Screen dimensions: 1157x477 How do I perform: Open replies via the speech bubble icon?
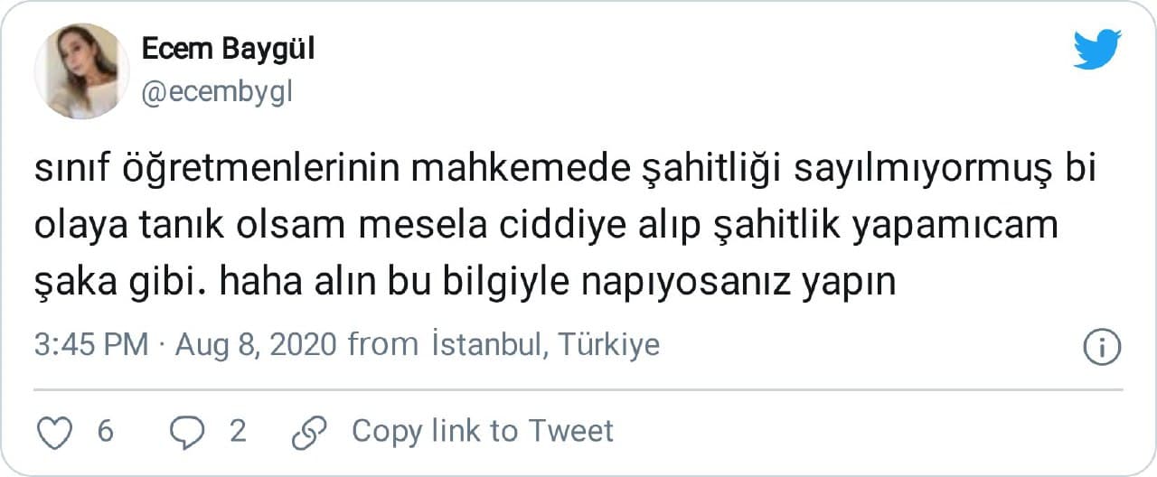pyautogui.click(x=188, y=432)
